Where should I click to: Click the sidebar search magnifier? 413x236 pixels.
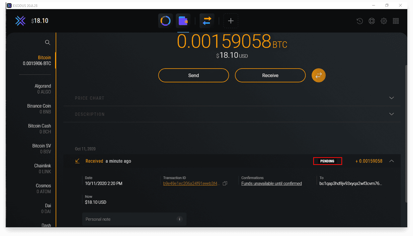point(48,42)
